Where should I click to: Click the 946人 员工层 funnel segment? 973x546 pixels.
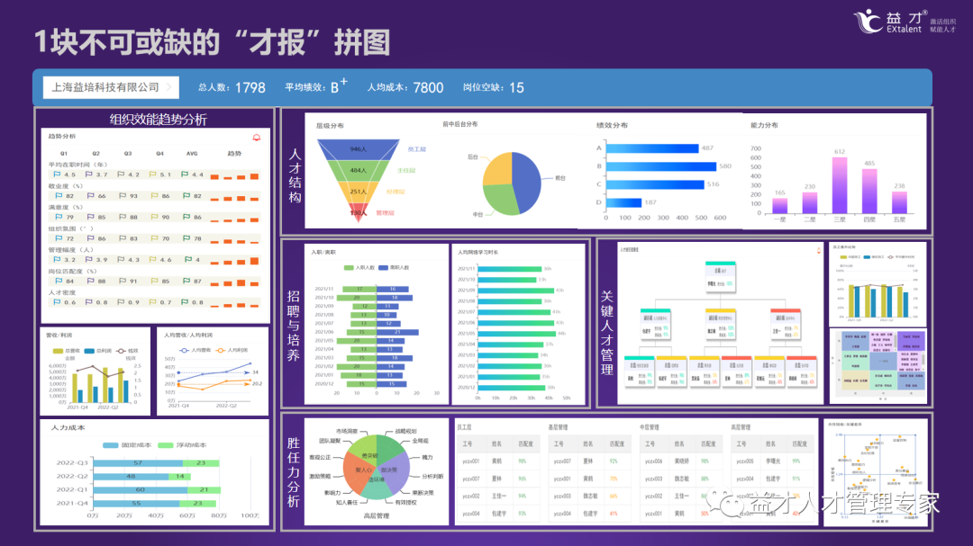(x=358, y=149)
